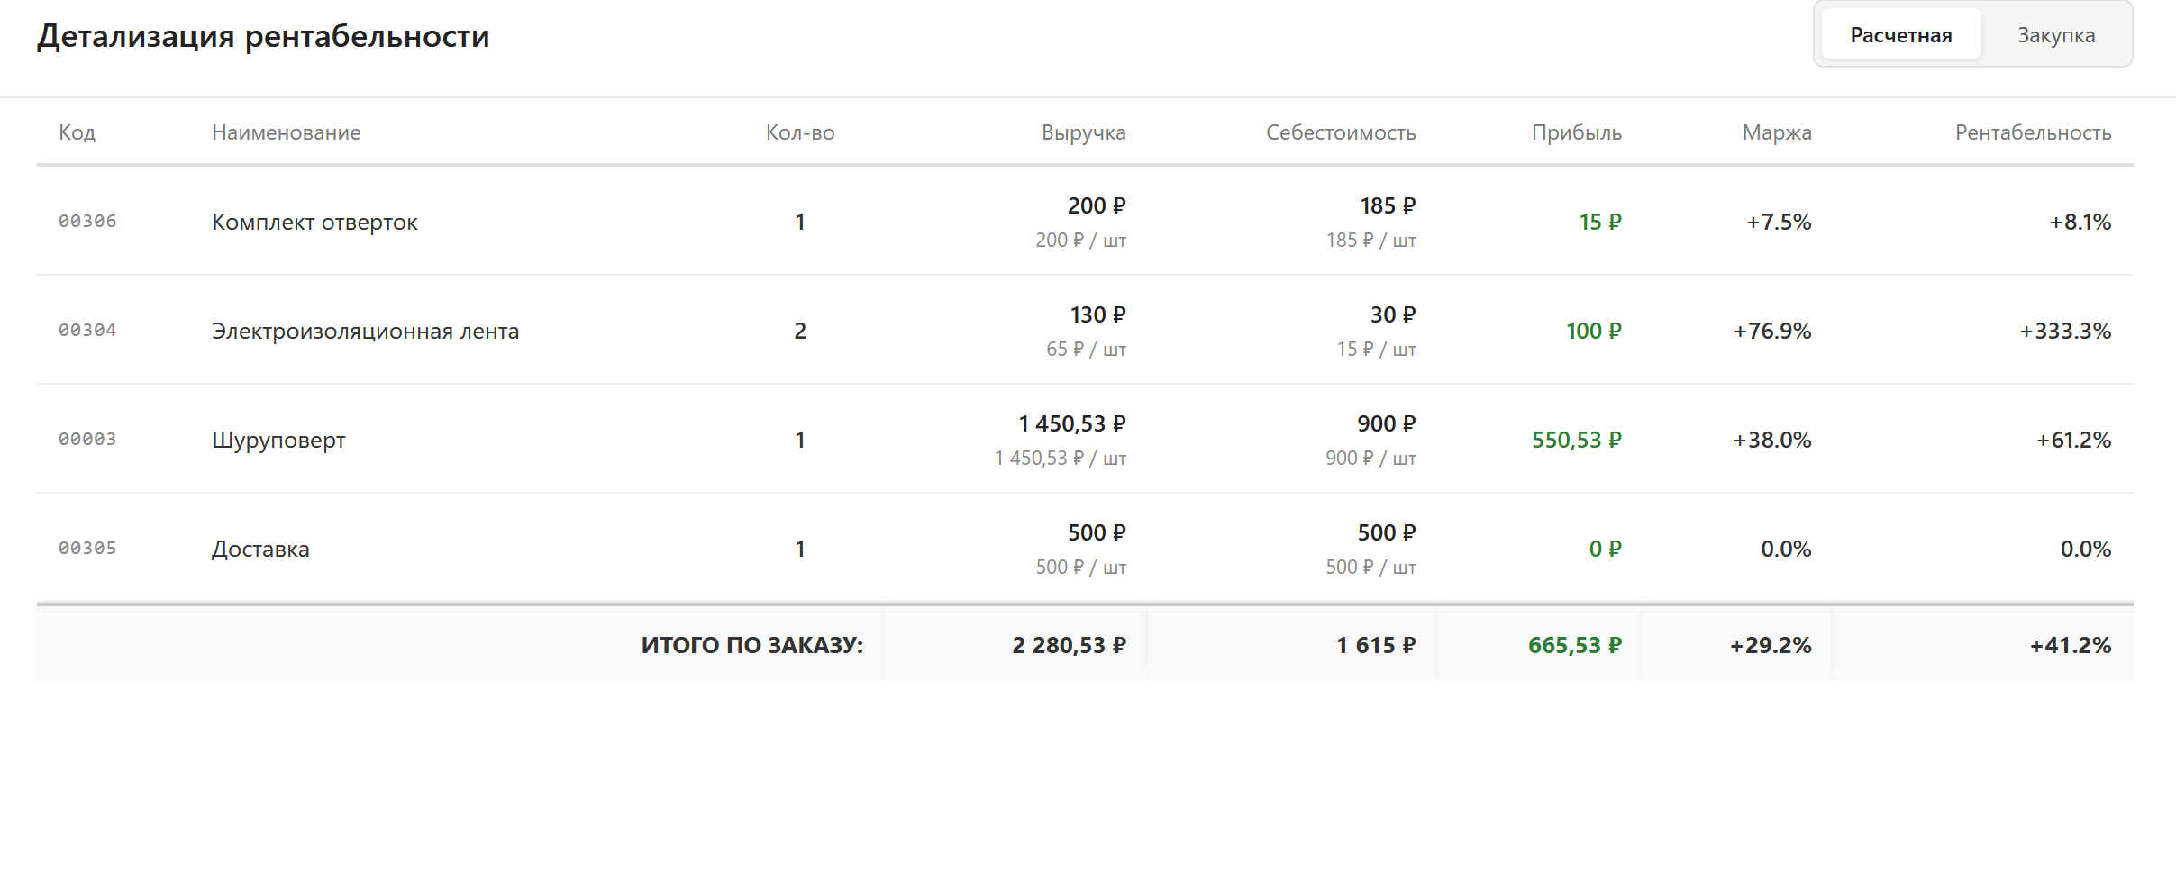Click the Кол-во column header
Viewport: 2176px width, 873px height.
[799, 132]
